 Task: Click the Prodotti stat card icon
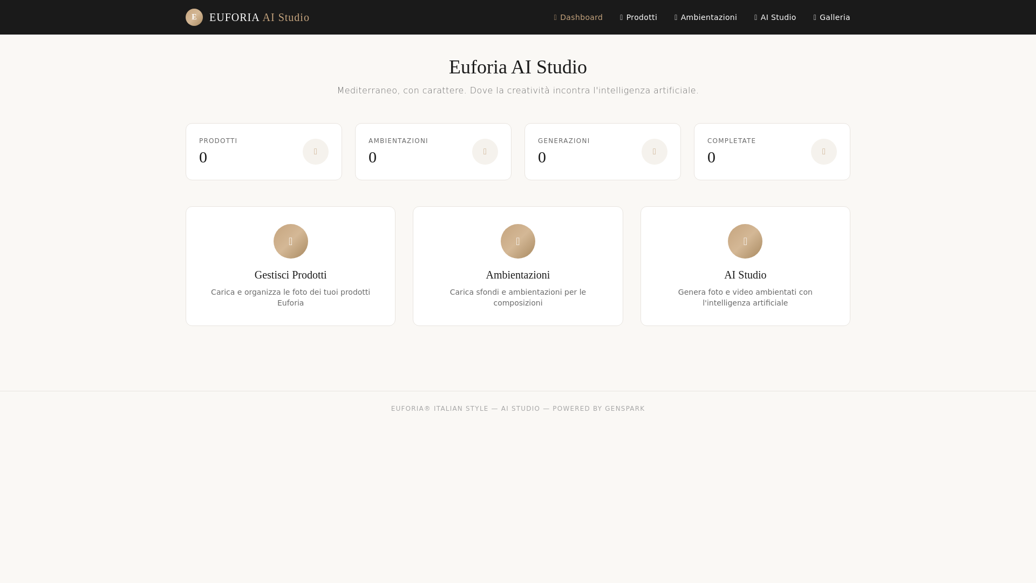tap(316, 152)
